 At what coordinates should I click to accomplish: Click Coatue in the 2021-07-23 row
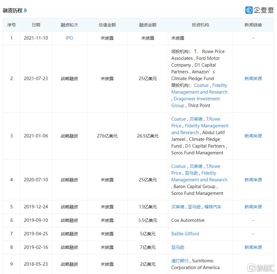(x=201, y=85)
